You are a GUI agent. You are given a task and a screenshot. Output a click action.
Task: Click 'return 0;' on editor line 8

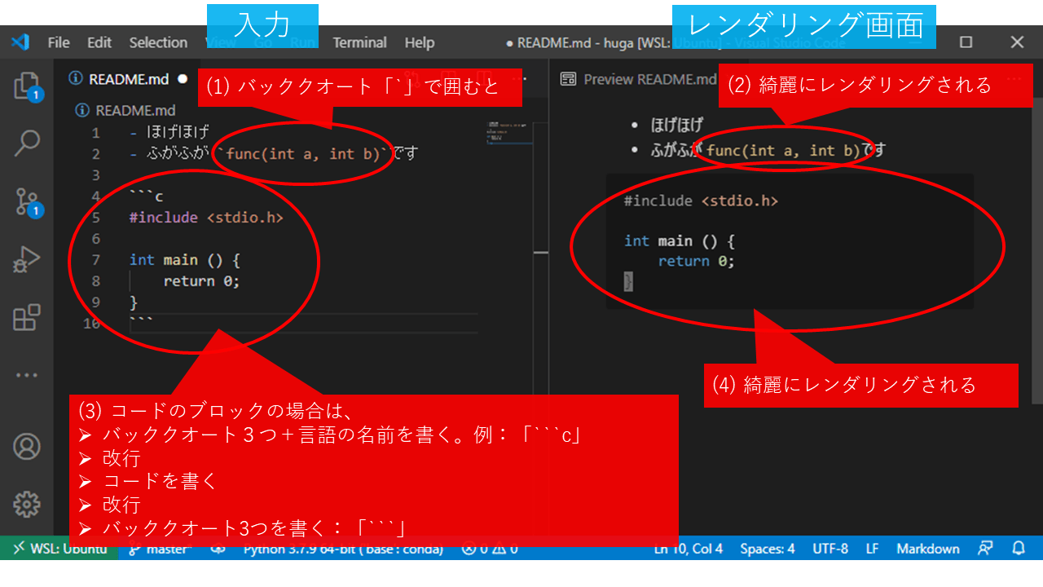click(201, 280)
